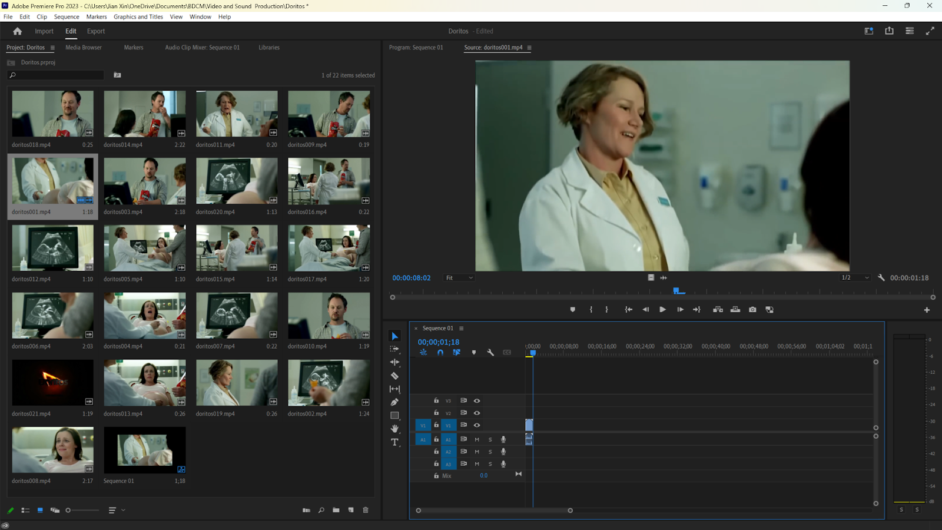Viewport: 942px width, 530px height.
Task: Export a frame with camera icon
Action: point(752,310)
